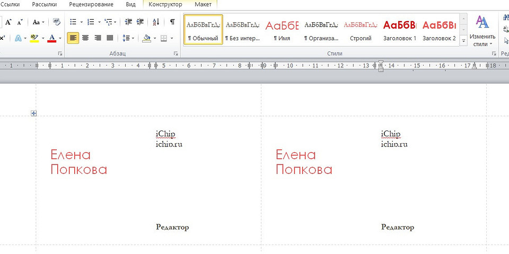Clear formatting with the eraser icon
This screenshot has width=509, height=254.
coord(57,22)
